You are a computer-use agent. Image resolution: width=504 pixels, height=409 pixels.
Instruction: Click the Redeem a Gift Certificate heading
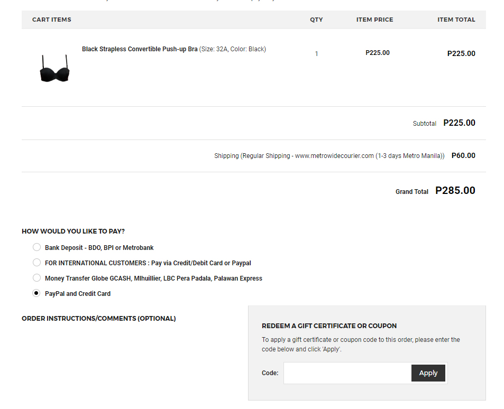329,326
